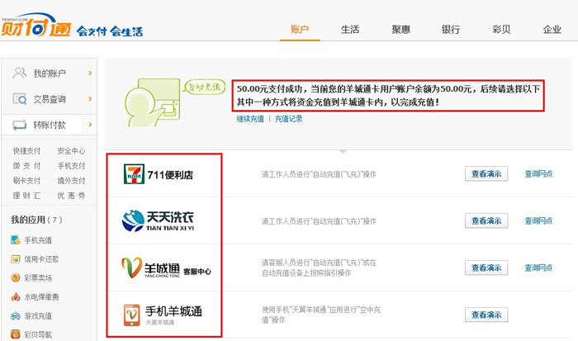
Task: Click 查看演示 button for 711便利店
Action: click(486, 174)
